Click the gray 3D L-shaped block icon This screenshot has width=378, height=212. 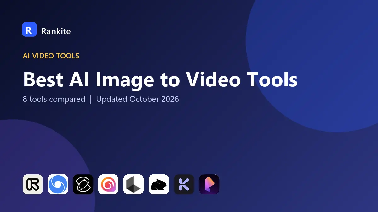(x=134, y=184)
